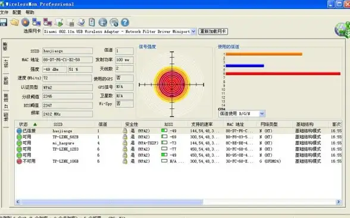The width and height of the screenshot is (350, 218).
Task: Click the 重新加载网卡 button
Action: tap(213, 32)
